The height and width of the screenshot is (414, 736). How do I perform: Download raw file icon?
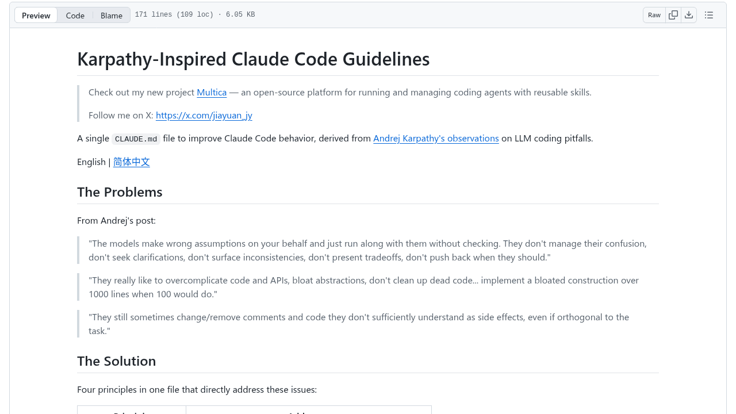point(689,15)
